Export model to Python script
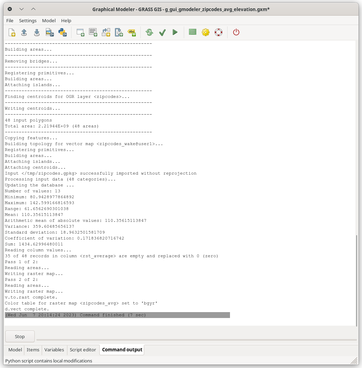The width and height of the screenshot is (362, 368). coord(62,32)
